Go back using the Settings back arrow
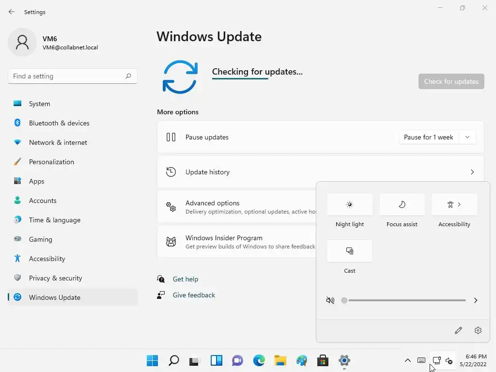The image size is (496, 372). [12, 12]
